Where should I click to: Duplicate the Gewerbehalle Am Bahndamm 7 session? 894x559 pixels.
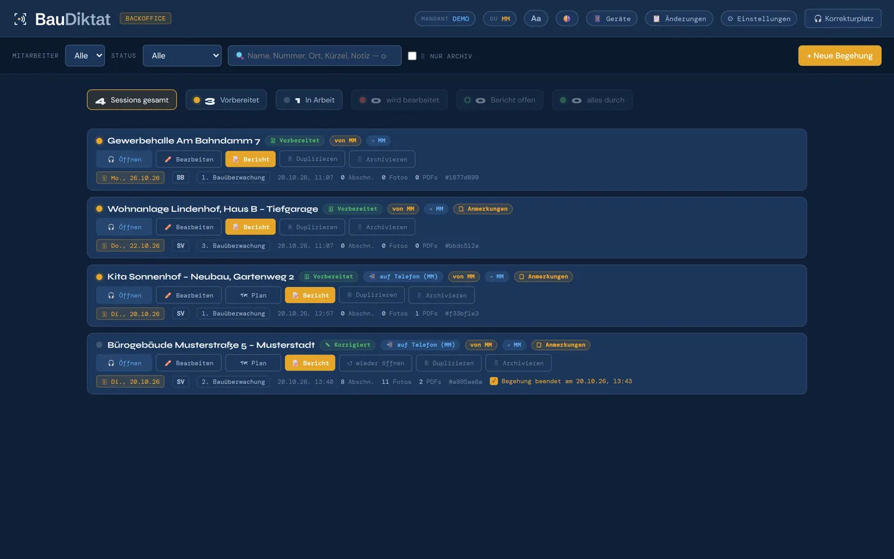click(x=312, y=159)
